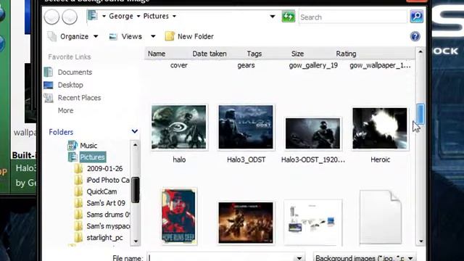Click the blue help question-mark icon

click(x=415, y=36)
